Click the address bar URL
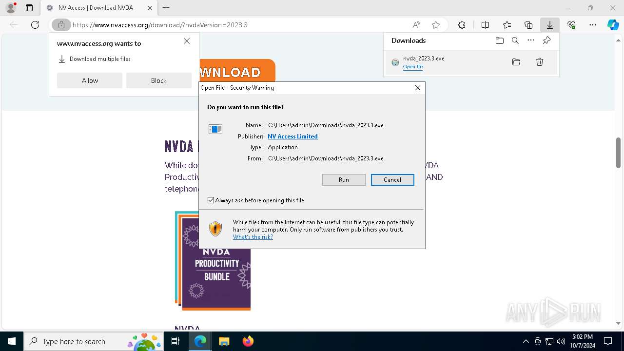Image resolution: width=624 pixels, height=351 pixels. [x=160, y=25]
